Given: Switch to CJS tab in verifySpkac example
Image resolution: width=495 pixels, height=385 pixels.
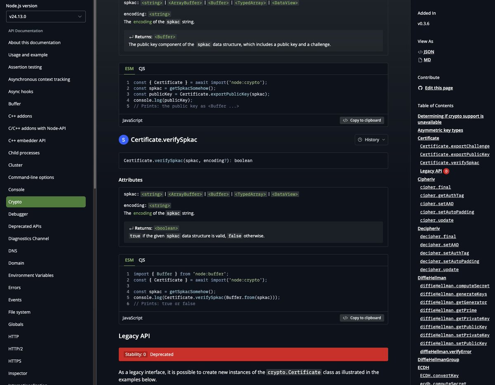Looking at the screenshot, I should [x=142, y=260].
